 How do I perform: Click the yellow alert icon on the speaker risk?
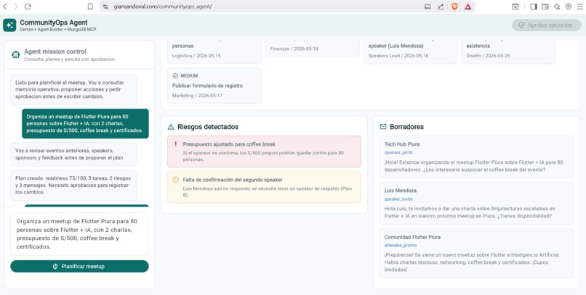coord(176,180)
